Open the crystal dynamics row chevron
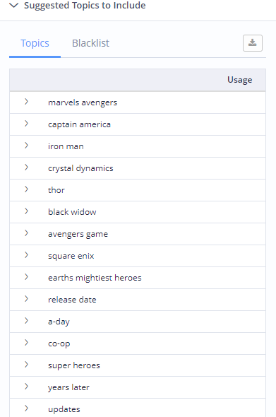The image size is (276, 417). coord(26,167)
